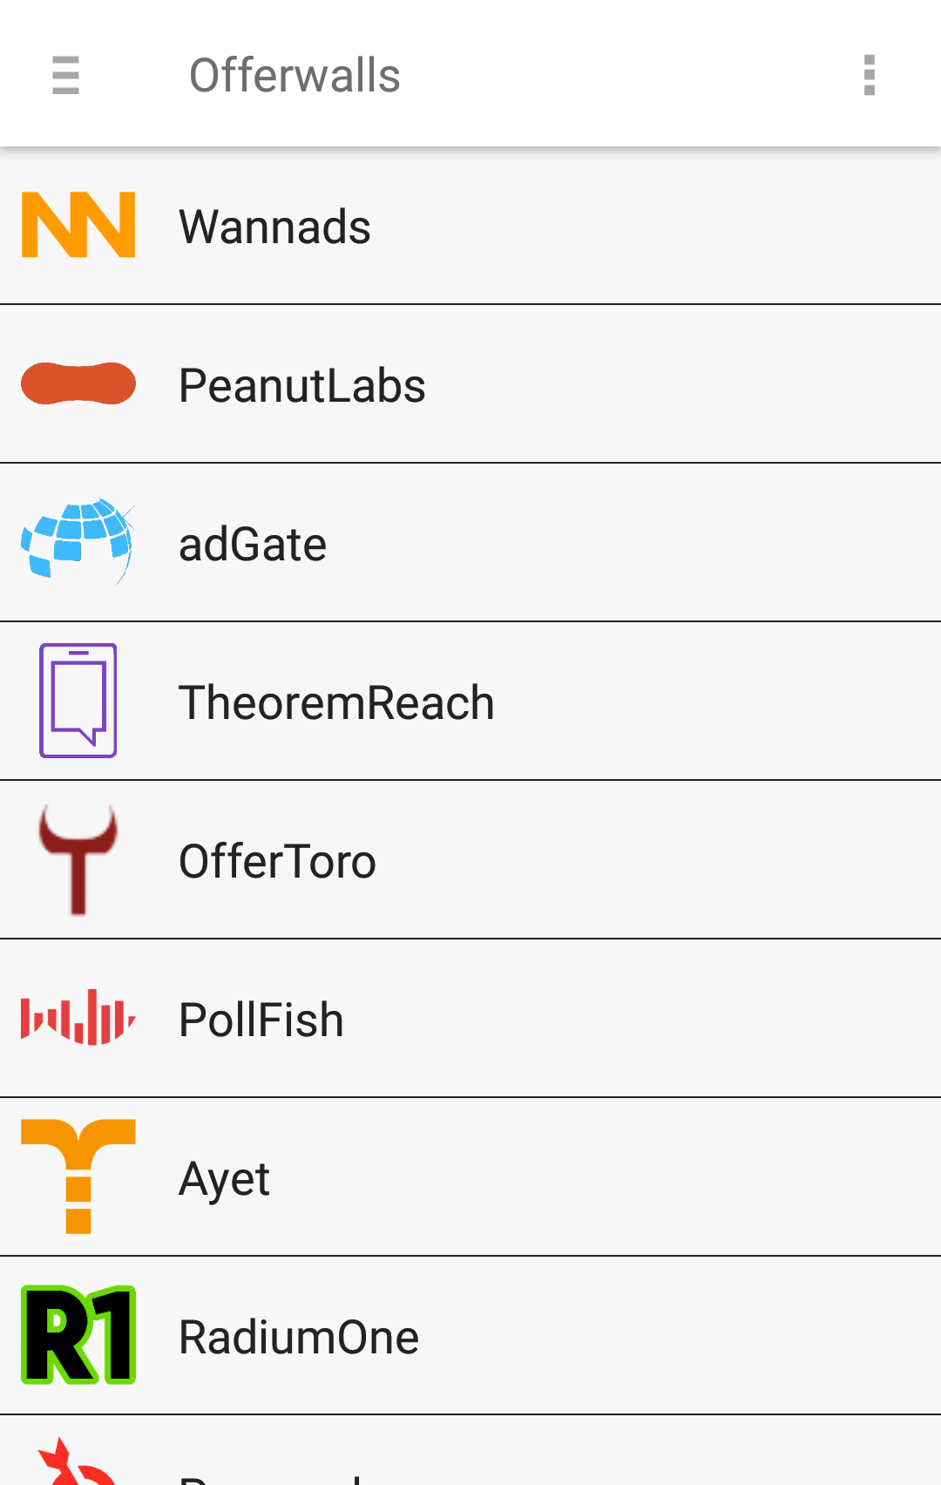Open the three-dot overflow menu
Screen dimensions: 941x1485
pyautogui.click(x=869, y=75)
